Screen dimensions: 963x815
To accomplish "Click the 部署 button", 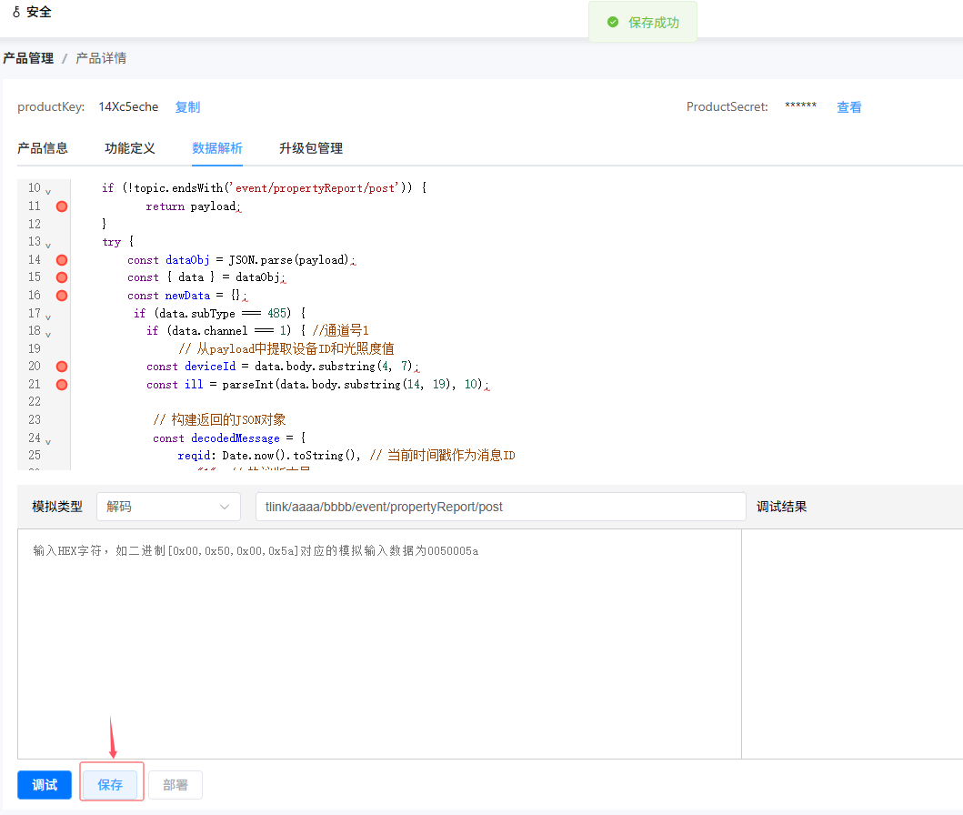I will [175, 785].
